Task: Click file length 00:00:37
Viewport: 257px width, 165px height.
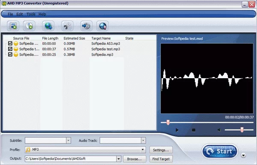Action: click(x=49, y=49)
